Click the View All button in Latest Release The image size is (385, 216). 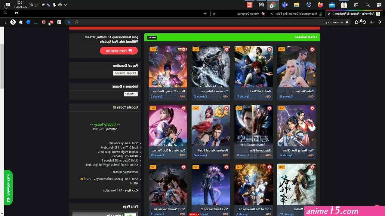(152, 37)
